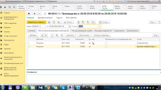
Task: Open Visual Studio from the taskbar
Action: coord(41,88)
